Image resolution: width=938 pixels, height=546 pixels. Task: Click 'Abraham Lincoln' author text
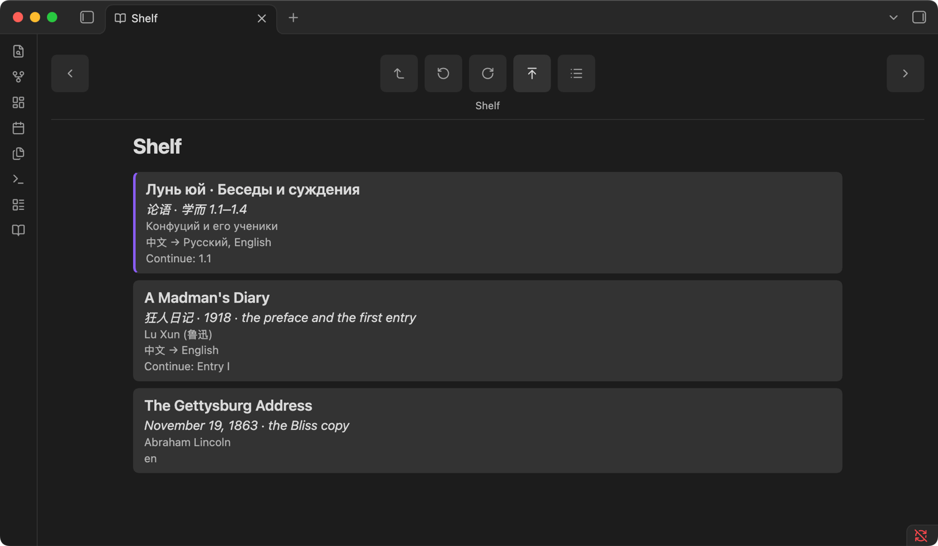(x=188, y=442)
